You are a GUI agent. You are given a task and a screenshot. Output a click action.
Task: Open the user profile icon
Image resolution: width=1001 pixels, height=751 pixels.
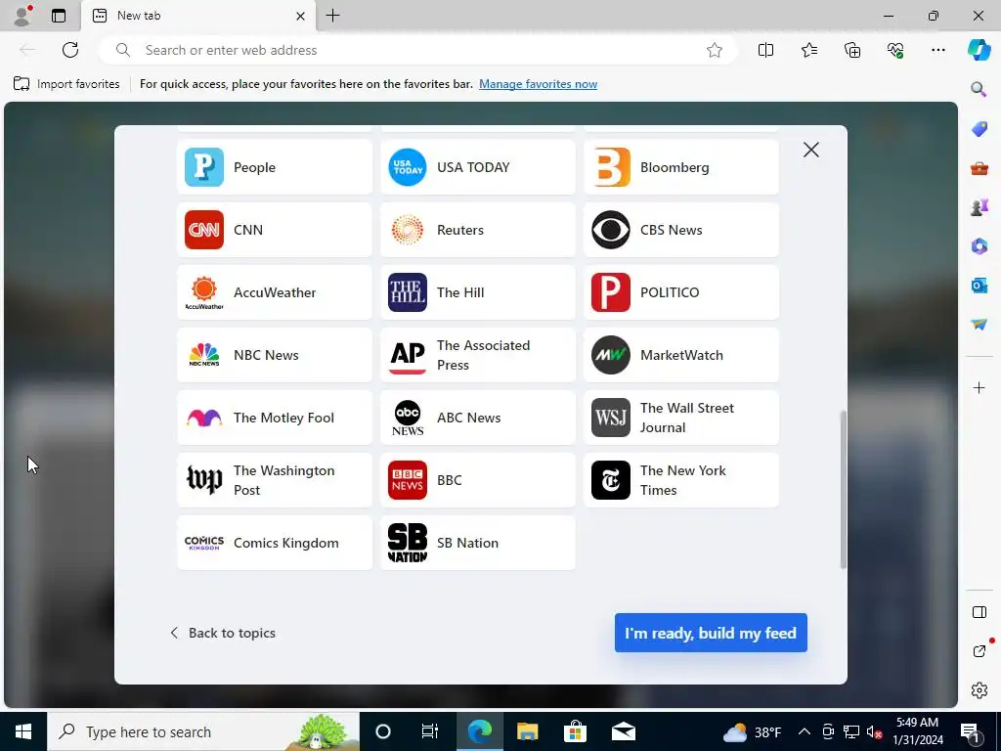pos(22,16)
